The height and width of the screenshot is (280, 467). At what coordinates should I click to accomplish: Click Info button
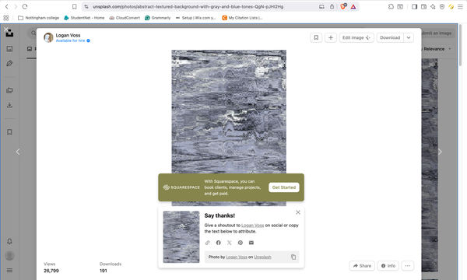coord(388,266)
